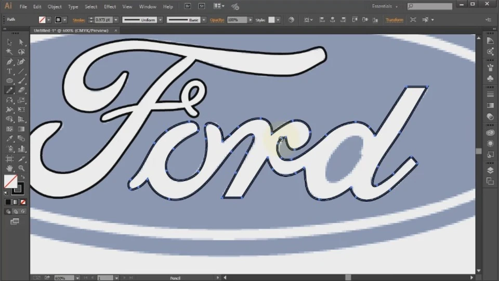Viewport: 499px width, 281px height.
Task: Enable Draw Behind mode
Action: tap(15, 211)
